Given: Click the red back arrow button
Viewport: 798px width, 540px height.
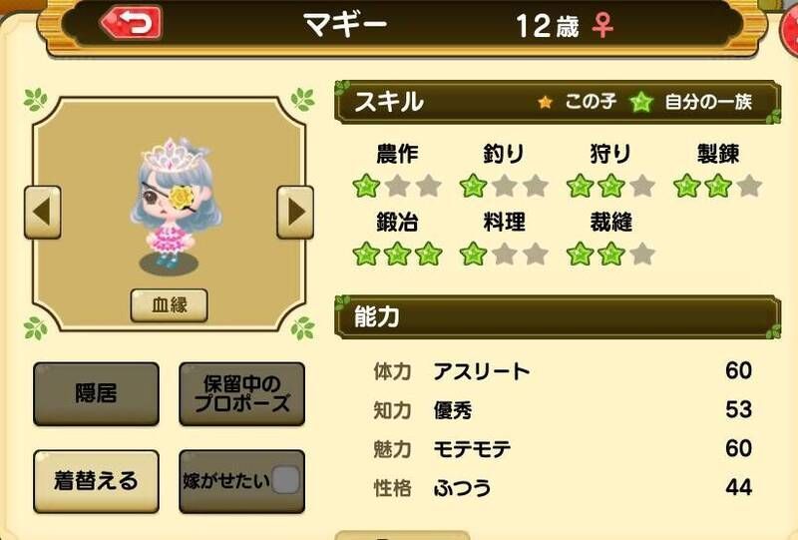Looking at the screenshot, I should [x=132, y=22].
